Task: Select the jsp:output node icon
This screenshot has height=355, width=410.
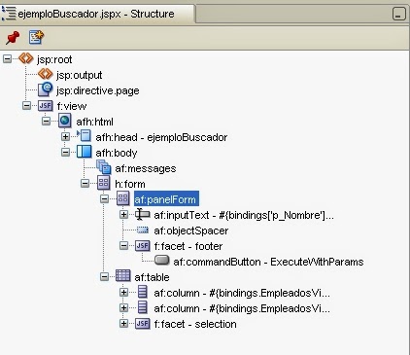Action: point(45,75)
